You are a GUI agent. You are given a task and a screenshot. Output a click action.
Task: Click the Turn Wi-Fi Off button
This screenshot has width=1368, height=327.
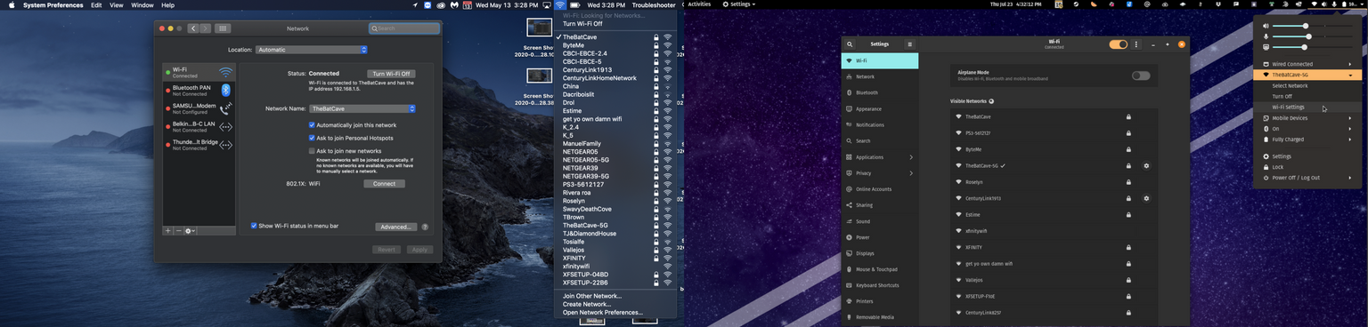click(x=391, y=74)
